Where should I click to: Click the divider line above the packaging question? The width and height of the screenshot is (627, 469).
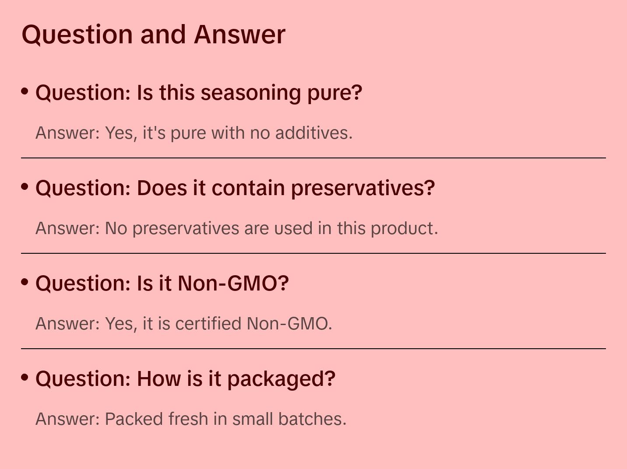[313, 349]
